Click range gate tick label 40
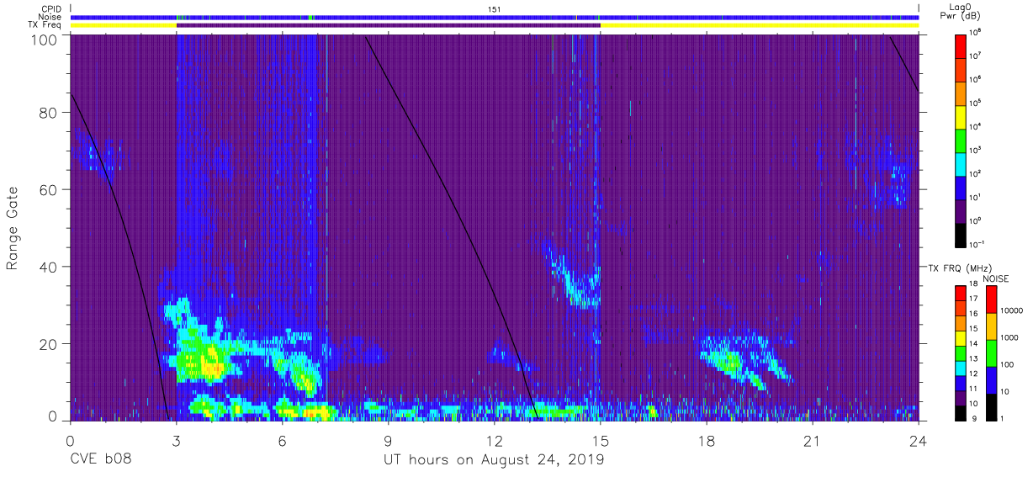 click(47, 266)
